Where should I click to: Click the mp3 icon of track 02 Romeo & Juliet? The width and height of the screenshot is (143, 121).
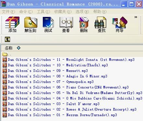pyautogui.click(x=5, y=109)
